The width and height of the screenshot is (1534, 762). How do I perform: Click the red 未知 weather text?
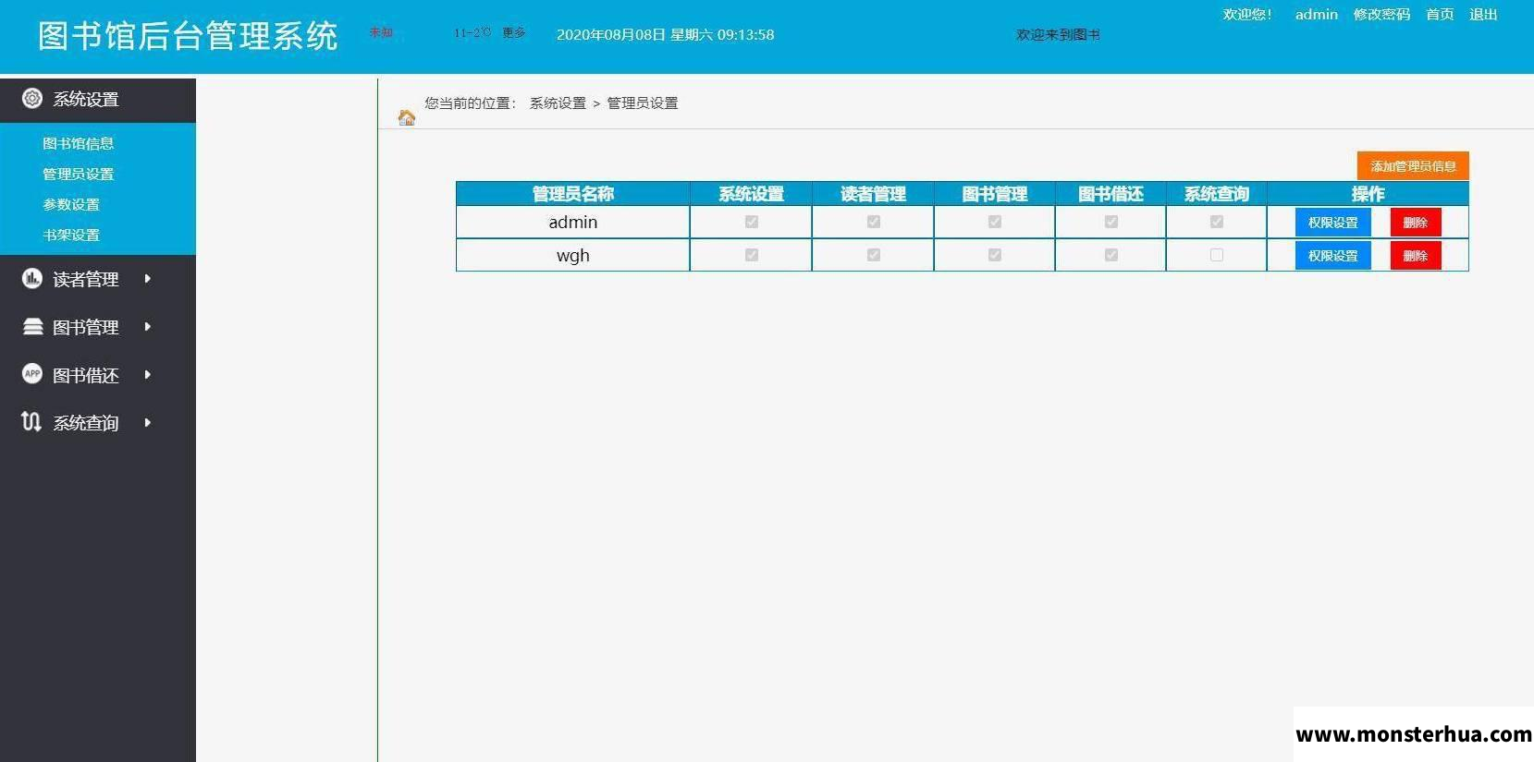tap(381, 32)
